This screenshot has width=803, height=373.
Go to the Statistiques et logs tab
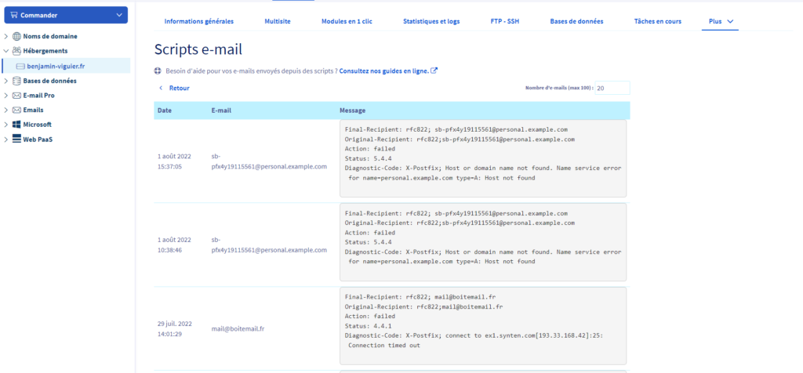pos(431,21)
